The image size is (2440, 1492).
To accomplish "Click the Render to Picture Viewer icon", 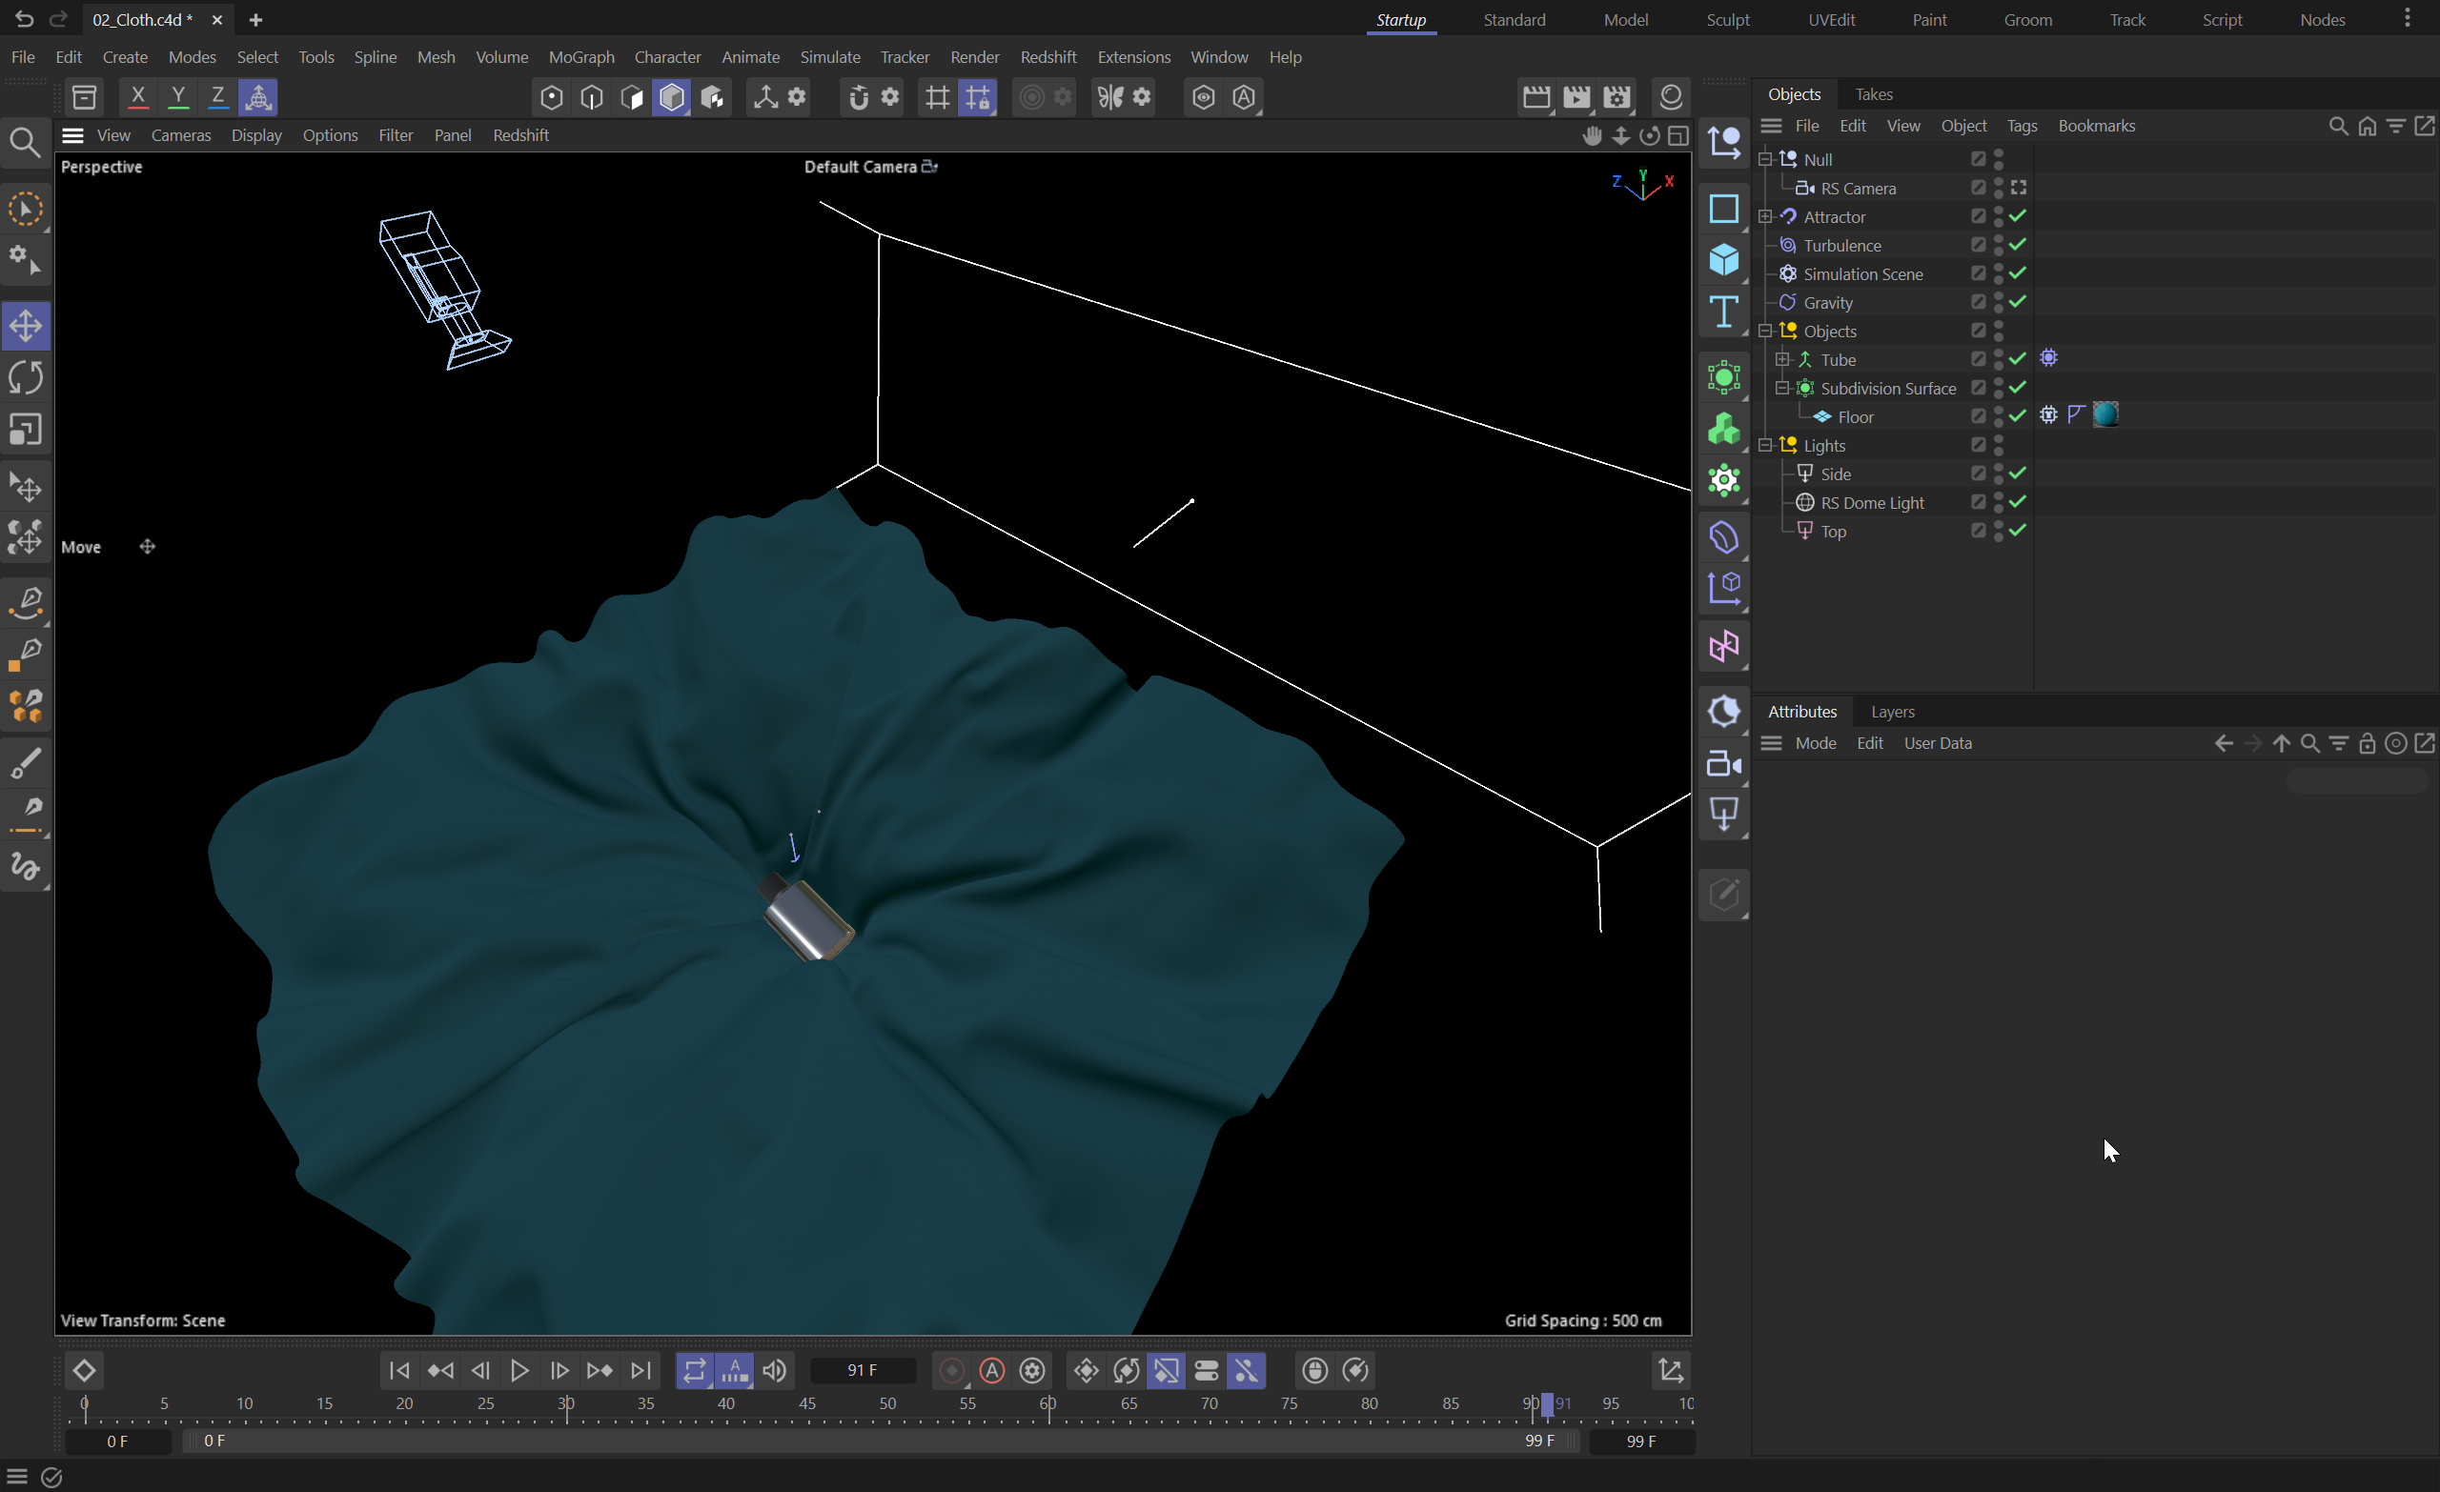I will coord(1576,97).
